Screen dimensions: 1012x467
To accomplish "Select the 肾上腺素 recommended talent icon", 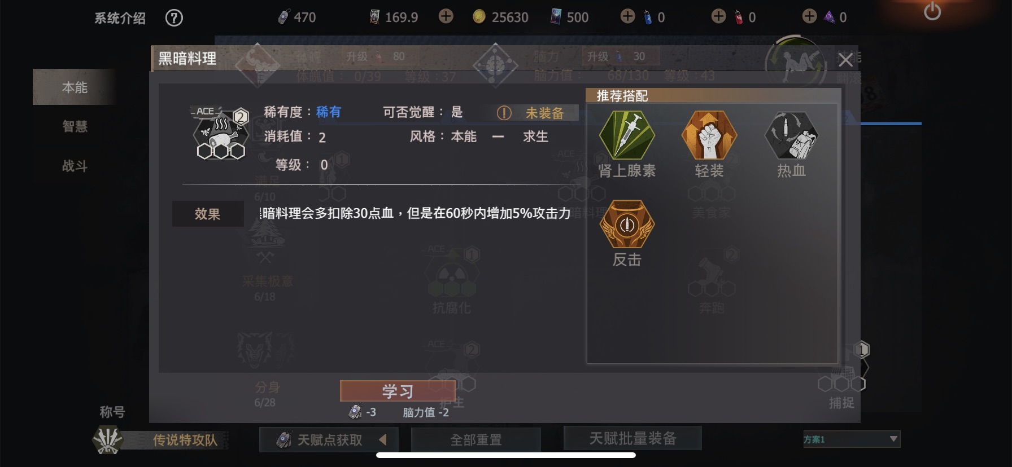I will coord(627,135).
